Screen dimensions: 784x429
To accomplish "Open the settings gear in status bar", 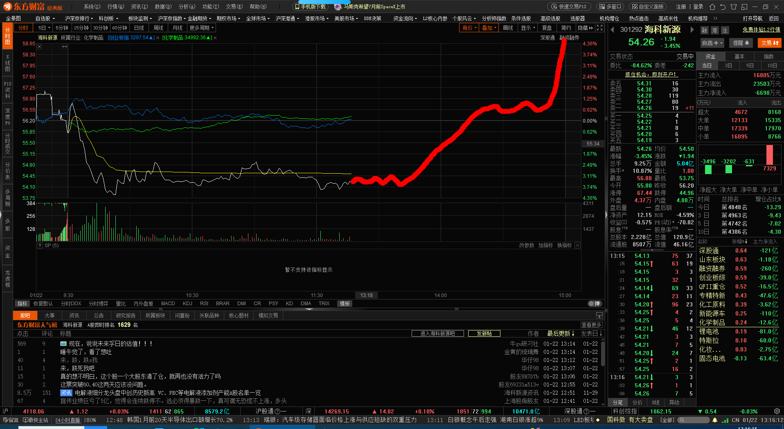I will 777,411.
